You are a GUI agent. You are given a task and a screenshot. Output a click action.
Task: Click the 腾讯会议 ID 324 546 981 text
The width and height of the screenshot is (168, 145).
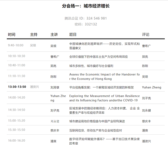(86, 19)
